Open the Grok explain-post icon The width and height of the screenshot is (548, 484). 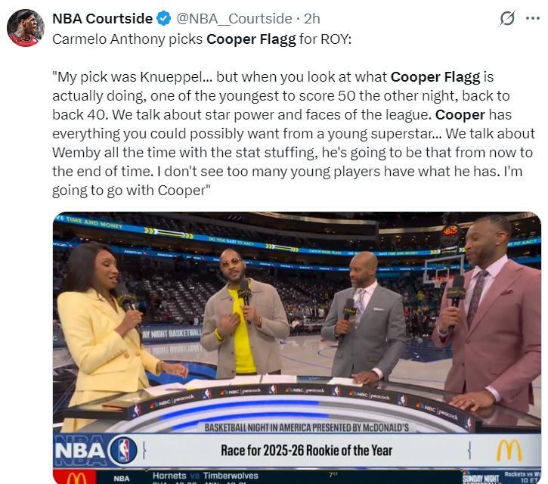click(506, 19)
